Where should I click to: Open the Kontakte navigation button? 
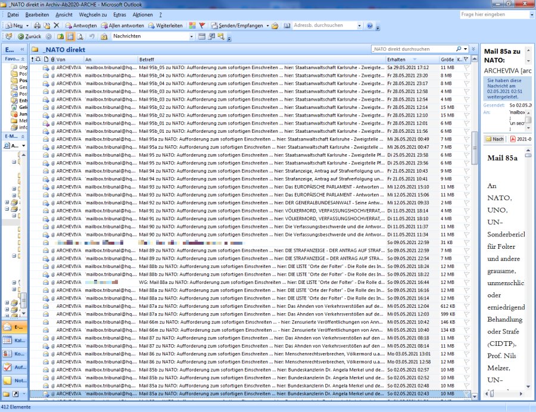coord(15,354)
